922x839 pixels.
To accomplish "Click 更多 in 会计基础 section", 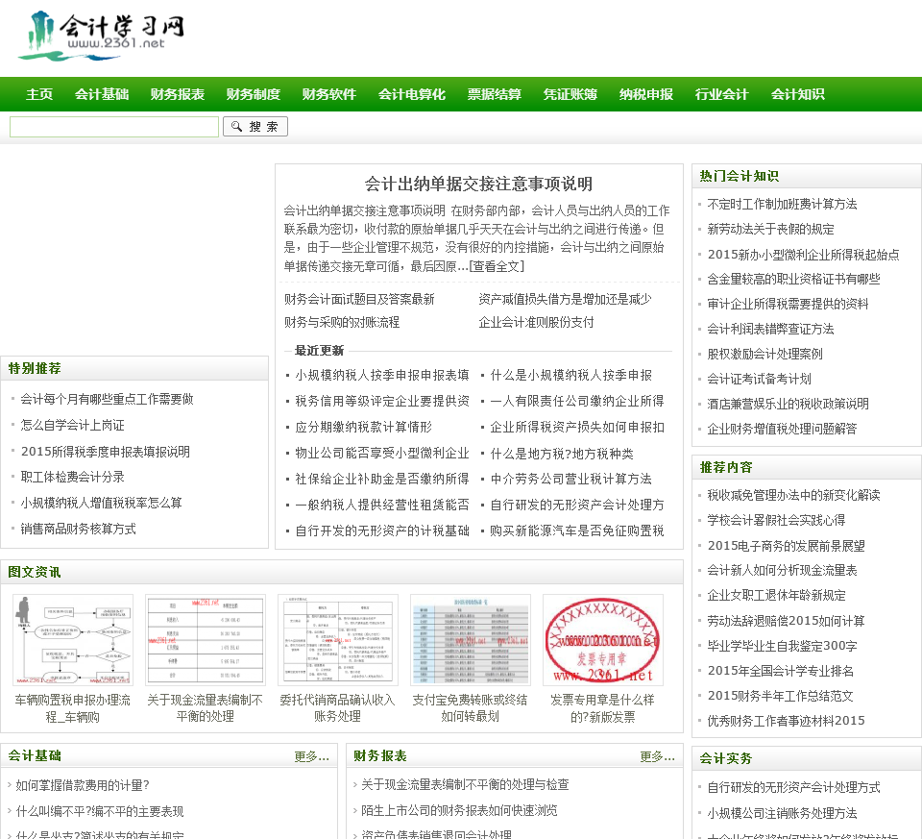I will click(x=311, y=756).
